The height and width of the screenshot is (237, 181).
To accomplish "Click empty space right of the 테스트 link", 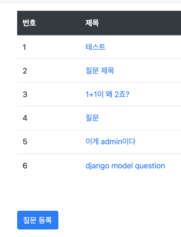I will pyautogui.click(x=144, y=47).
